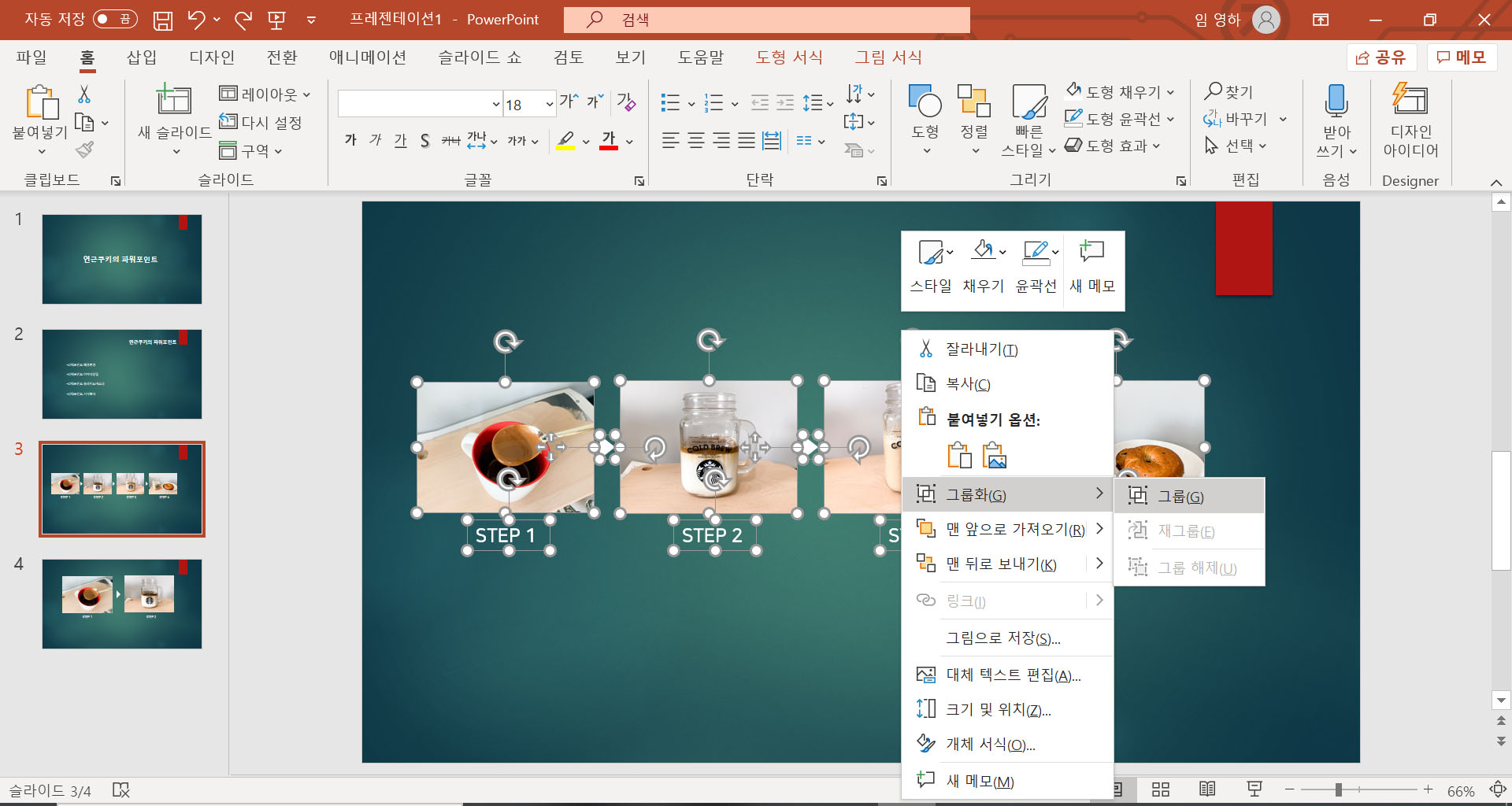Click the Save icon in title bar

point(163,20)
